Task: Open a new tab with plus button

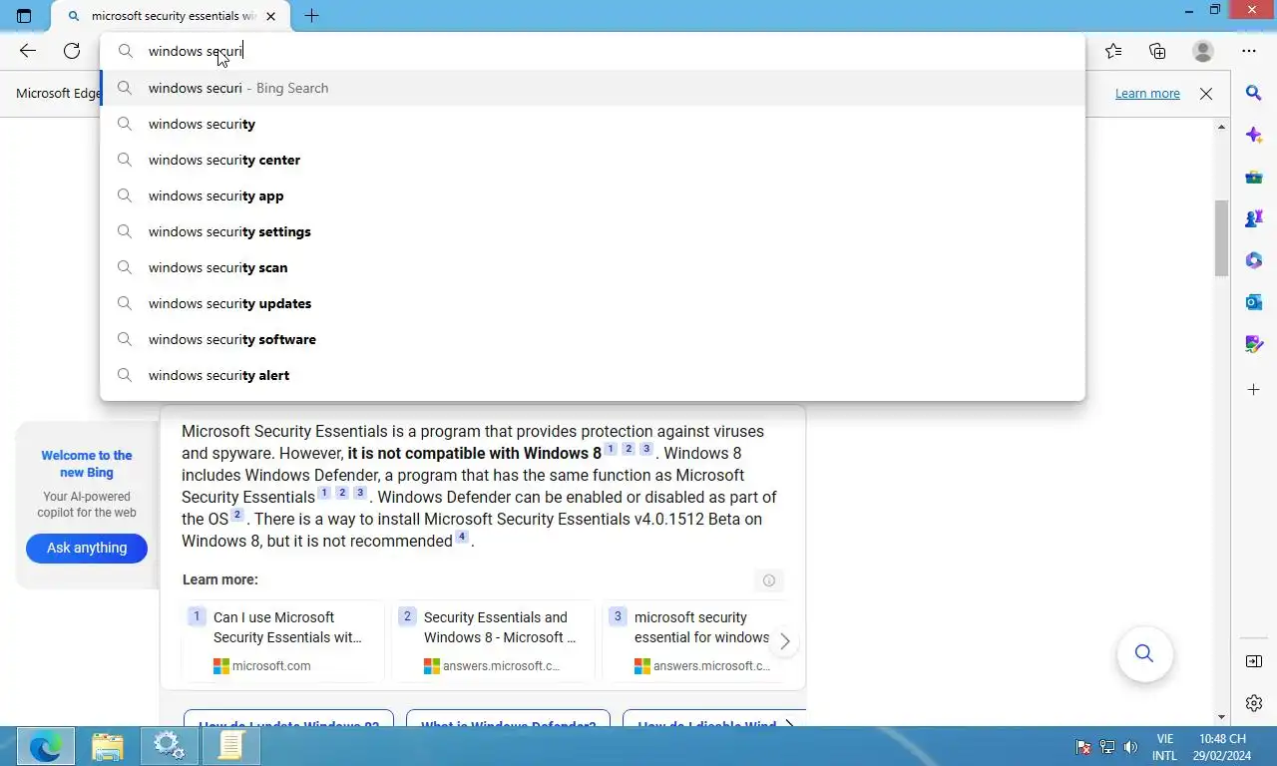Action: 311,16
